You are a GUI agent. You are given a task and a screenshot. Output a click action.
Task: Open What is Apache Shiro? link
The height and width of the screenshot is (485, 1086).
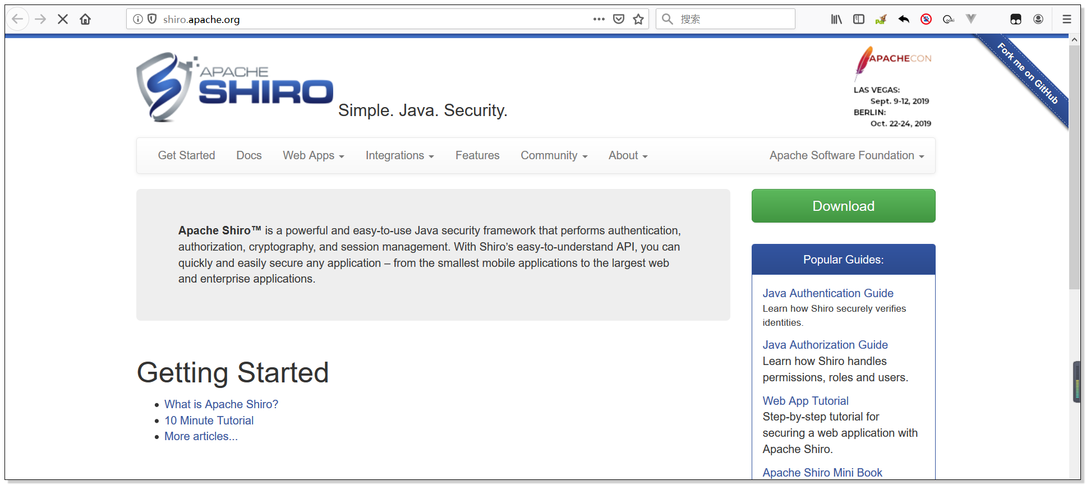221,404
